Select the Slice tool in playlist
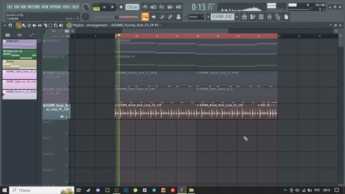This screenshot has height=194, width=345. click(x=45, y=25)
